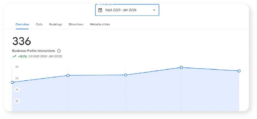257x119 pixels.
Task: Click the green upward trend arrow icon
Action: (x=14, y=56)
